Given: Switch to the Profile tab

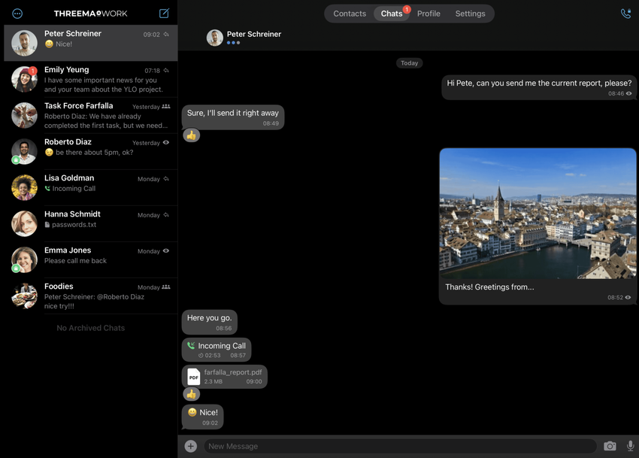Looking at the screenshot, I should pyautogui.click(x=429, y=14).
